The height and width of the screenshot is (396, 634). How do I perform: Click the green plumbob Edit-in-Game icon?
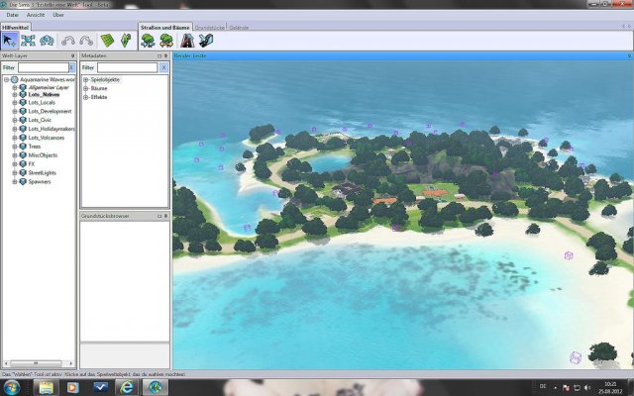click(x=126, y=41)
